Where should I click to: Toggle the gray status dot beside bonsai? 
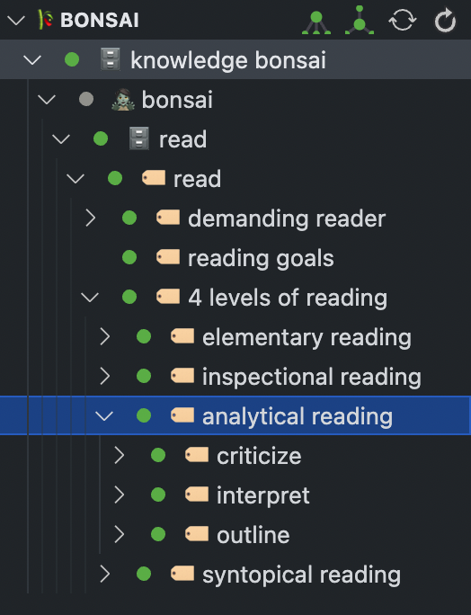coord(86,99)
